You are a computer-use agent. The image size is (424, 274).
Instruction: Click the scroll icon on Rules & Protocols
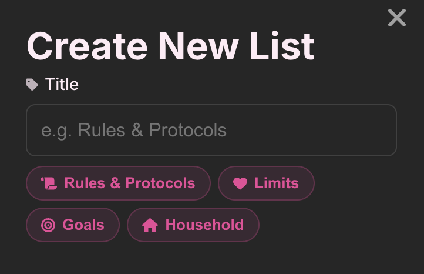click(x=48, y=183)
